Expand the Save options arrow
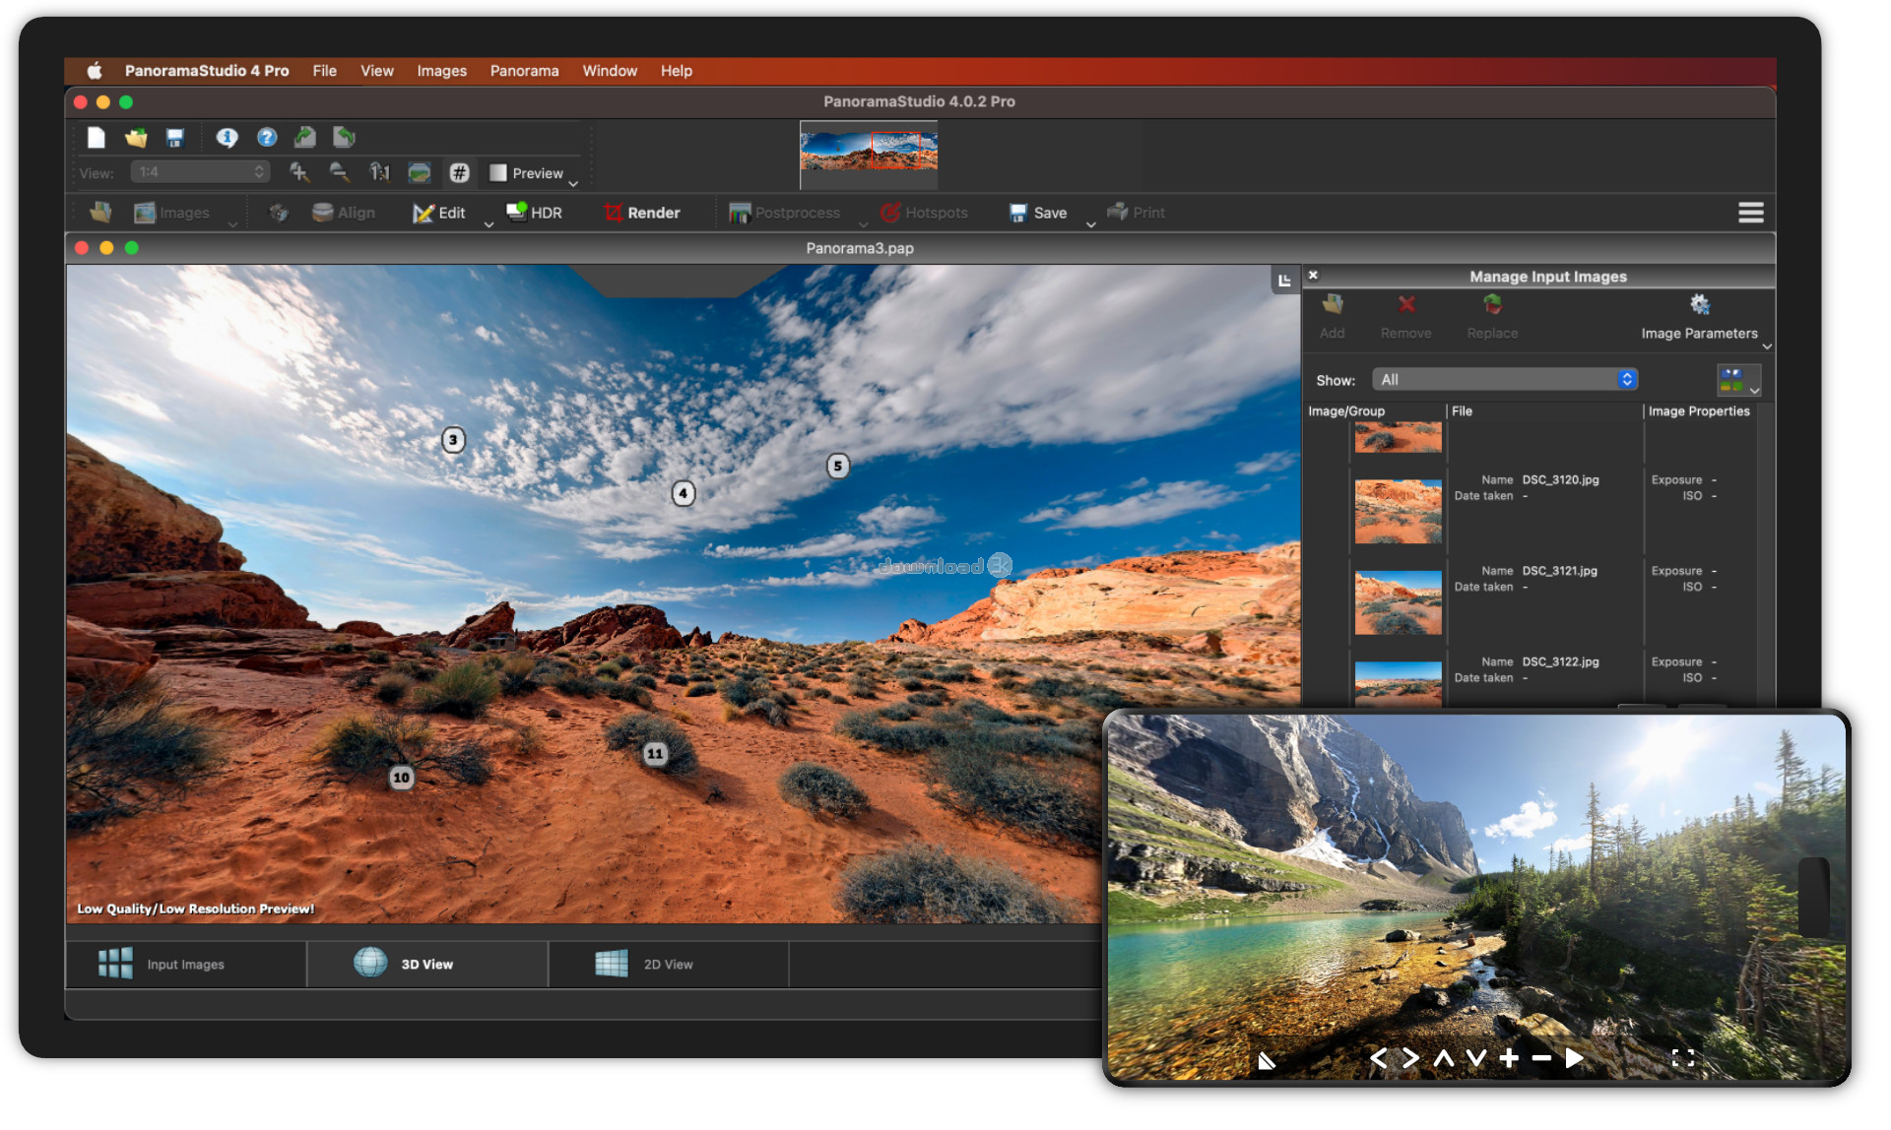The image size is (1891, 1130). [x=1090, y=224]
